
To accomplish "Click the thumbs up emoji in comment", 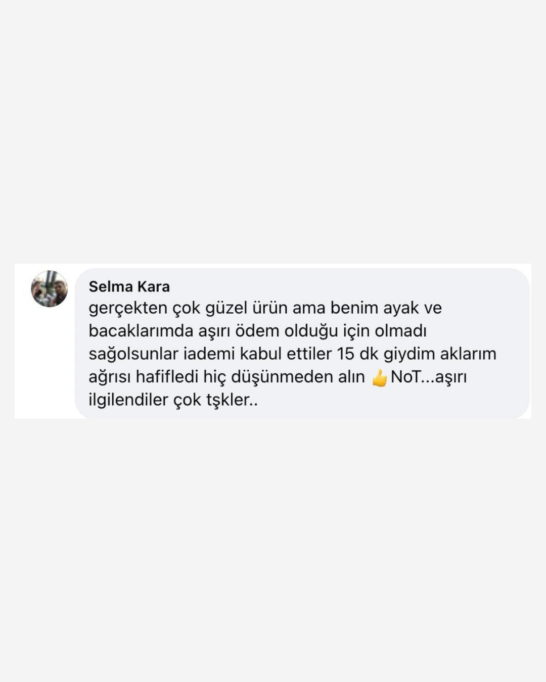I will [x=379, y=377].
